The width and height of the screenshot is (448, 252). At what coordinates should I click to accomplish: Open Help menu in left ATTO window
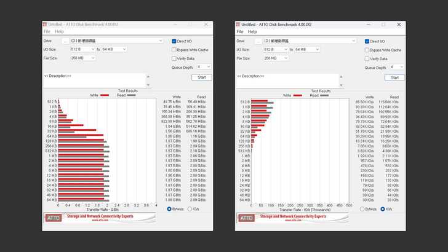(x=59, y=31)
